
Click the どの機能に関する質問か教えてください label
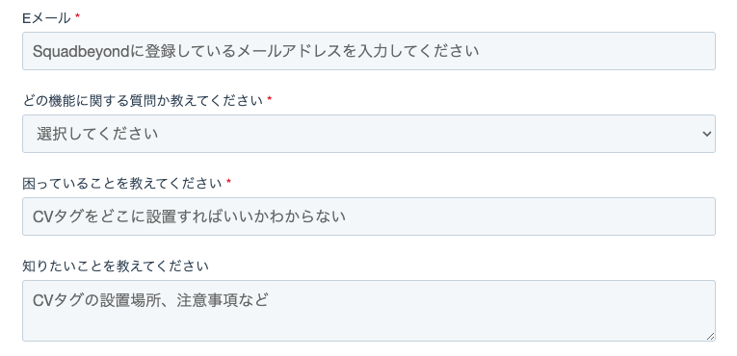(143, 100)
